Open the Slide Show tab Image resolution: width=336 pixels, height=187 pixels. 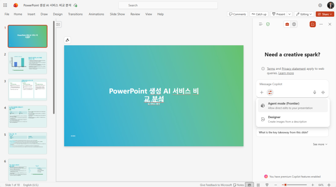coord(118,14)
